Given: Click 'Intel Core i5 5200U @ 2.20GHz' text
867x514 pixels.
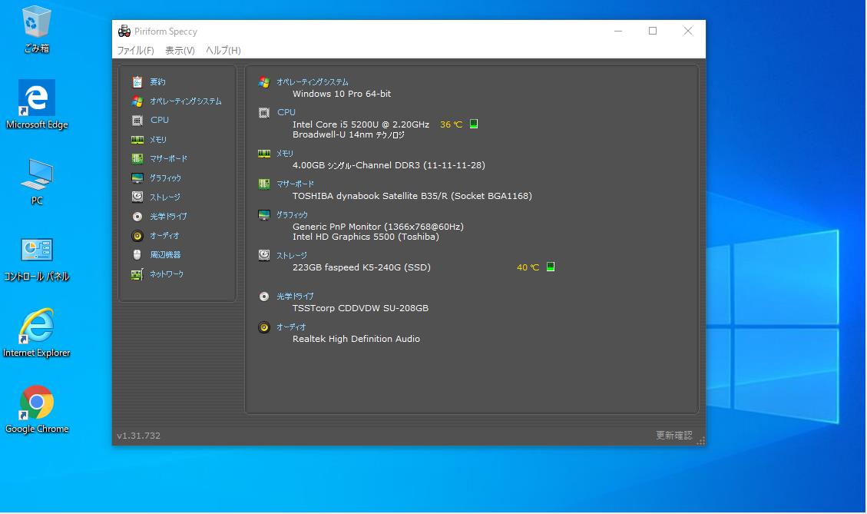Looking at the screenshot, I should pyautogui.click(x=361, y=124).
